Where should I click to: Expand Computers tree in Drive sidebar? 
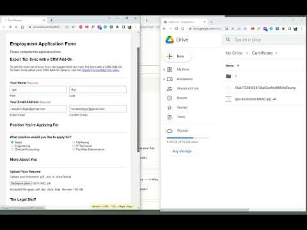coord(164,79)
